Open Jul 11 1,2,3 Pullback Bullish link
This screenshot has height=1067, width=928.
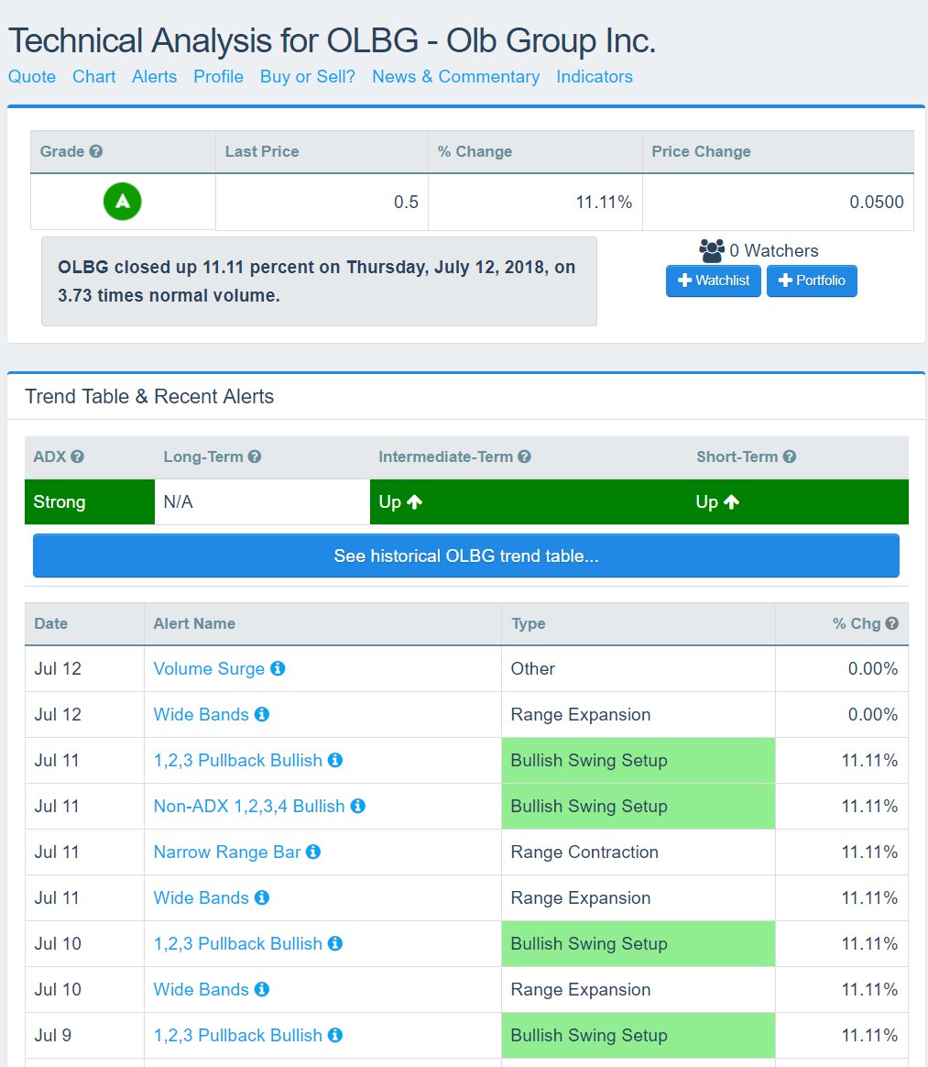(x=238, y=760)
